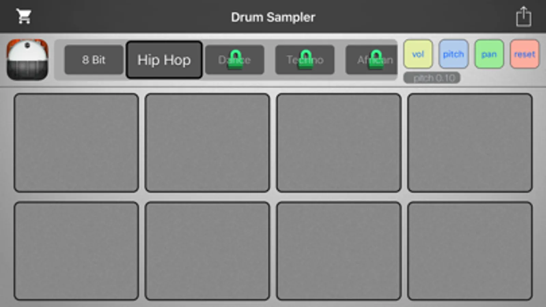Hit the second pad in top row
This screenshot has height=307, width=546.
pos(207,143)
